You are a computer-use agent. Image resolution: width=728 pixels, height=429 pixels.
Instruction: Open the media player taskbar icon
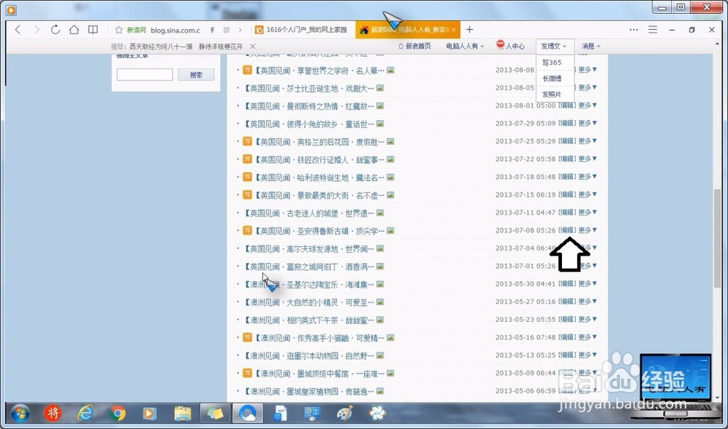[149, 413]
